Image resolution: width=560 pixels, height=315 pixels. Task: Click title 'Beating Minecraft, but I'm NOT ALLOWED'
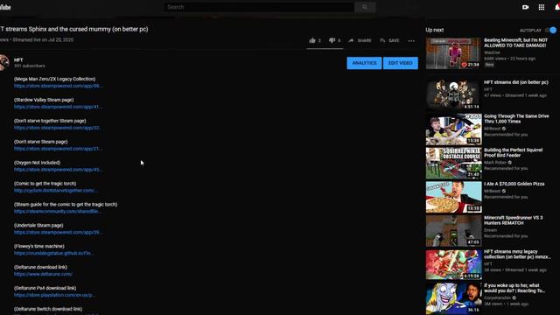(515, 43)
